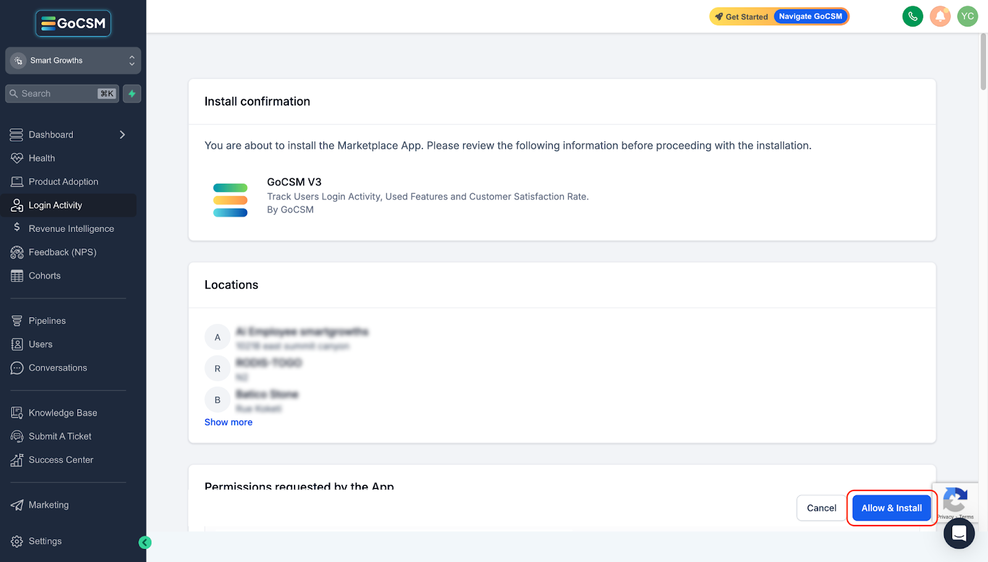
Task: Open Knowledge Base
Action: click(x=62, y=413)
